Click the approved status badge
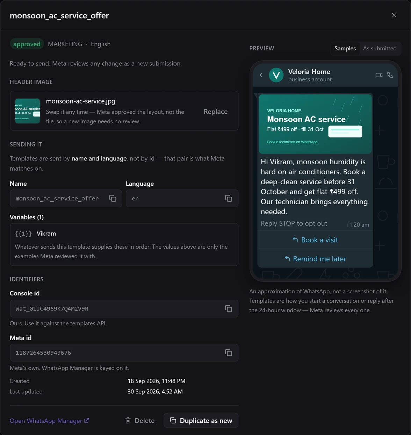 tap(27, 44)
